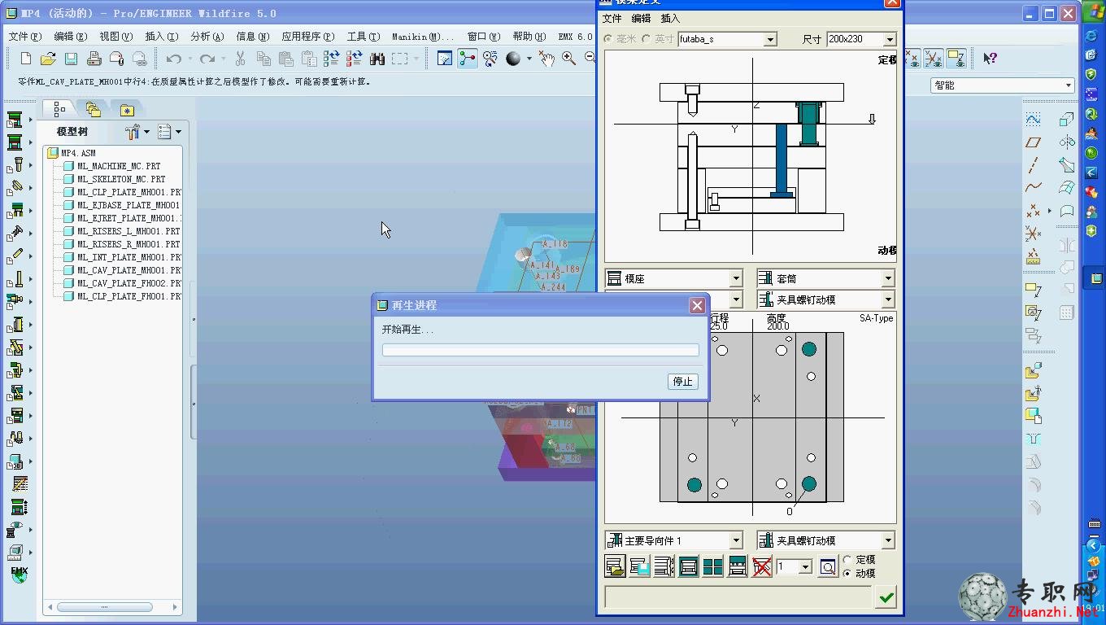The image size is (1106, 625).
Task: Select the 英寸 unit radio button
Action: pyautogui.click(x=647, y=39)
